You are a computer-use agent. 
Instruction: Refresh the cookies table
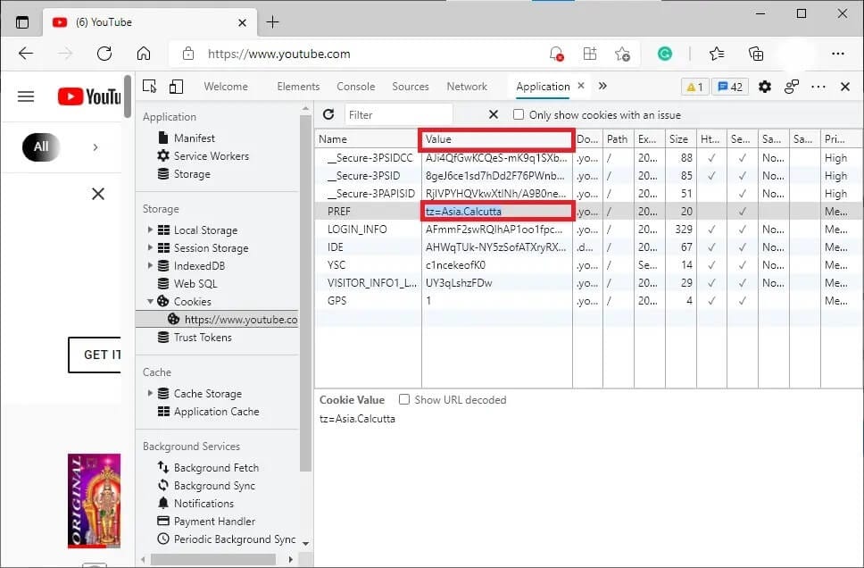pyautogui.click(x=329, y=114)
